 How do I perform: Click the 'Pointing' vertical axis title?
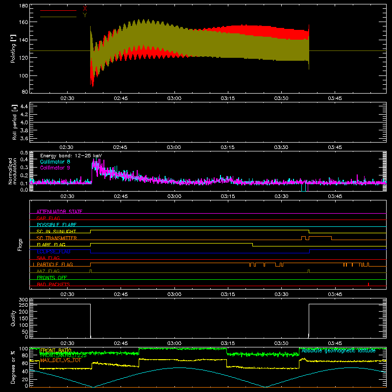coord(13,49)
